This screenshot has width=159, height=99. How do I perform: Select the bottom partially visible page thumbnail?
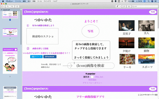point(10,93)
